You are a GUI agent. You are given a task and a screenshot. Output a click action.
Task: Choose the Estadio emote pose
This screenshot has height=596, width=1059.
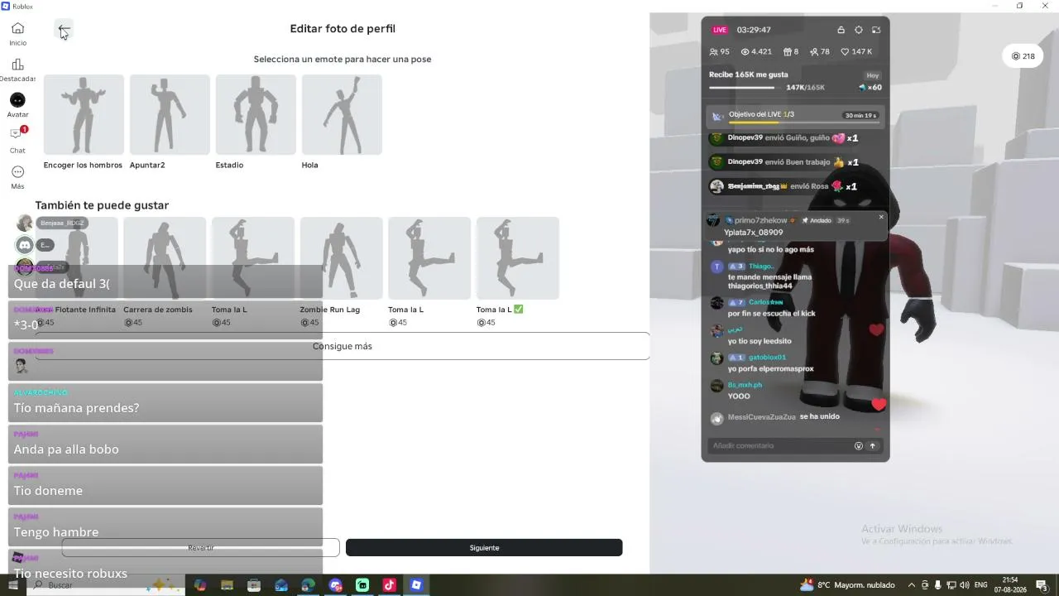click(256, 123)
